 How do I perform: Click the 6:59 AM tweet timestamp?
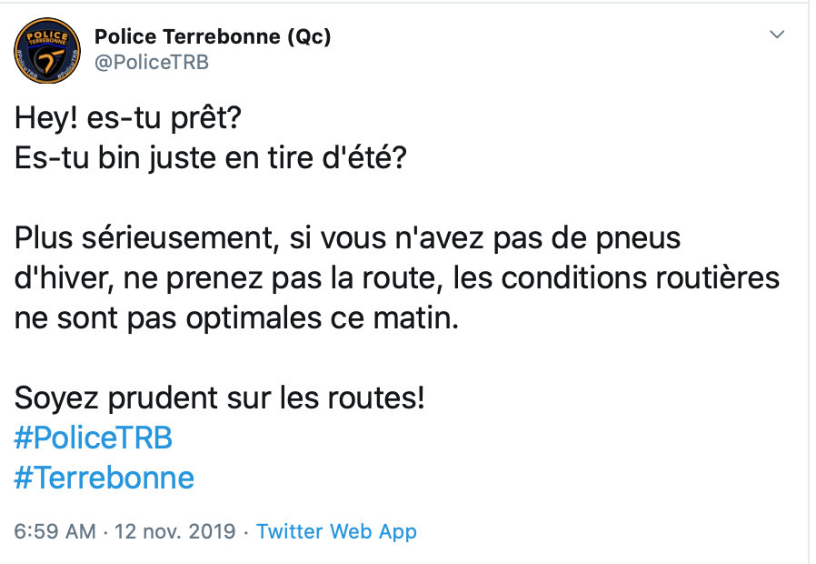pyautogui.click(x=55, y=531)
